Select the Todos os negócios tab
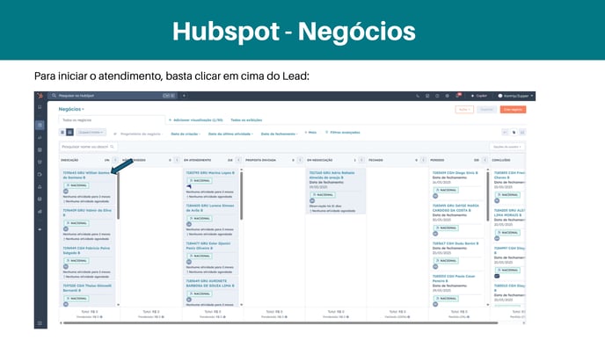605x340 pixels. point(112,119)
